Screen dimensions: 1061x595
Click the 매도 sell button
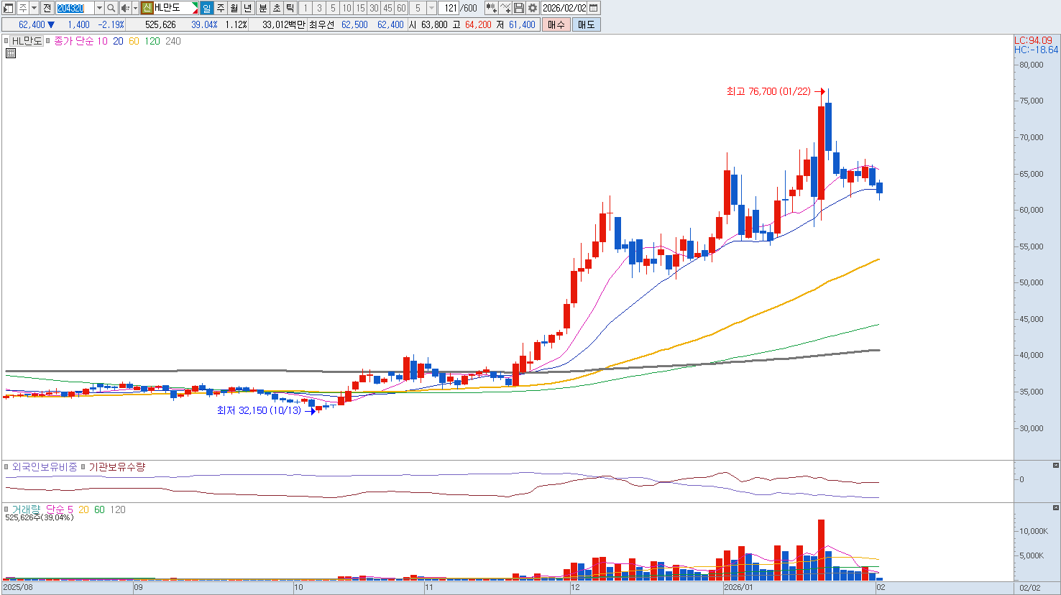coord(586,24)
